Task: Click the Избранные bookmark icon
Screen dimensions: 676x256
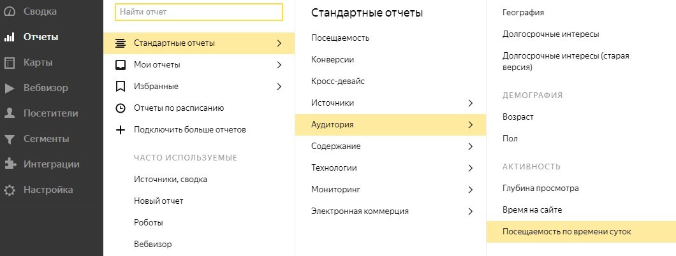Action: (x=121, y=87)
